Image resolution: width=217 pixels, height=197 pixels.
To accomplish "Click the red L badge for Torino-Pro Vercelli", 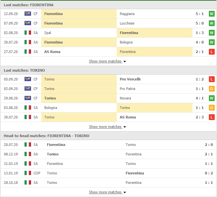I will (211, 79).
